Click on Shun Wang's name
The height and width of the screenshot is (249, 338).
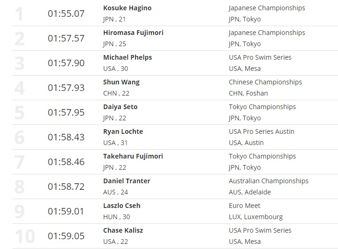coord(121,82)
